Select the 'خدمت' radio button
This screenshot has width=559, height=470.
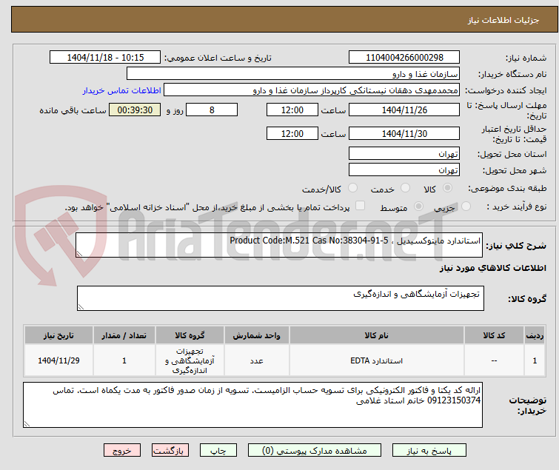[x=405, y=188]
